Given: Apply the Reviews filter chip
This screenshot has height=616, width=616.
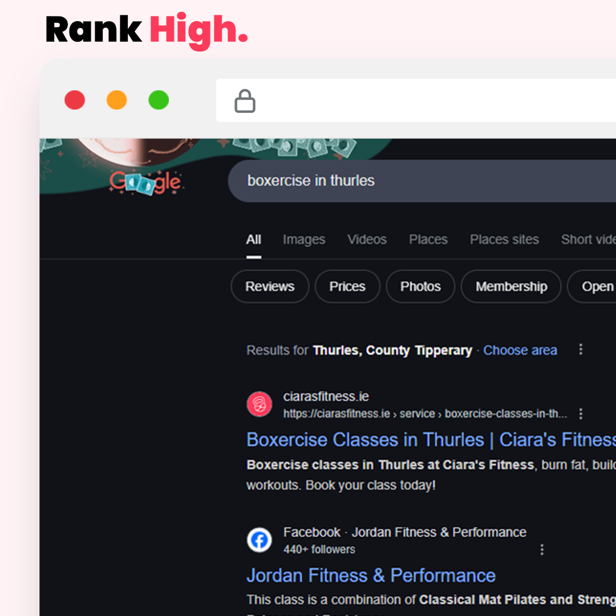Looking at the screenshot, I should point(270,286).
